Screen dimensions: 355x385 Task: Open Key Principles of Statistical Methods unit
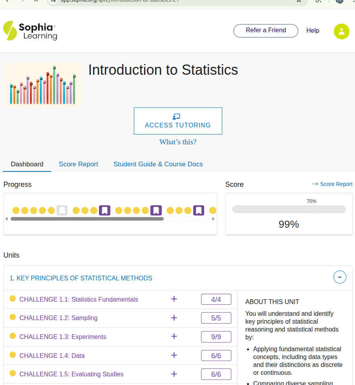click(81, 278)
